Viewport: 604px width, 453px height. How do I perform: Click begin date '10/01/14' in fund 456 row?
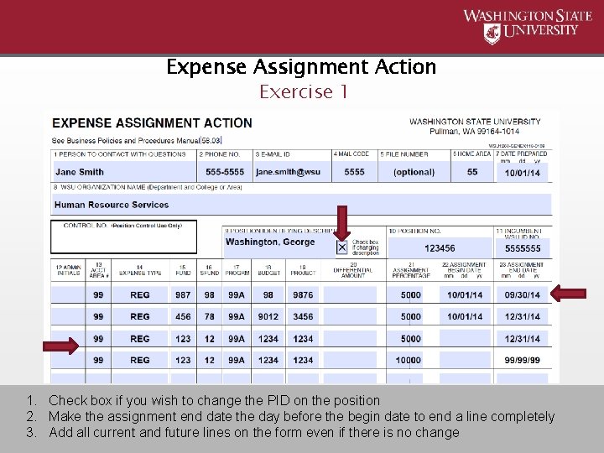(x=465, y=316)
